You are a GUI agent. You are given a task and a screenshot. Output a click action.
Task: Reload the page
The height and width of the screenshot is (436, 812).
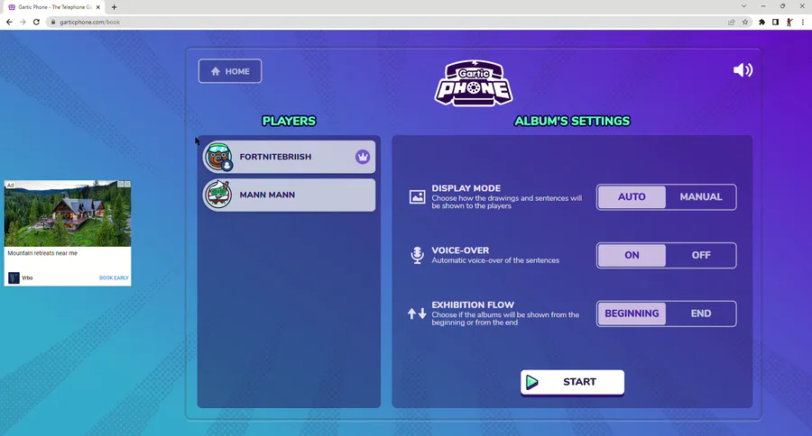click(36, 23)
